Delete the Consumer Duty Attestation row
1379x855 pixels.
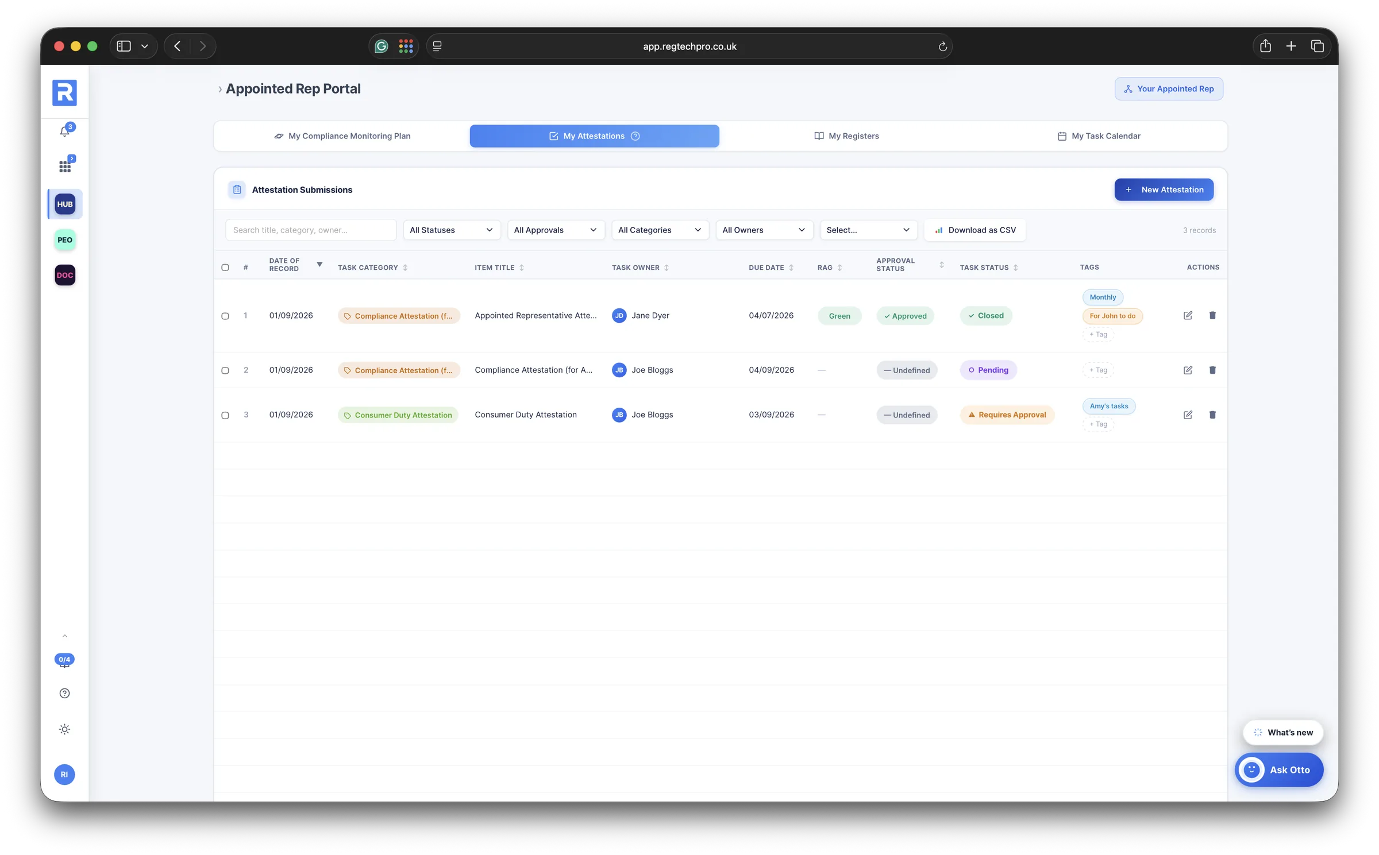tap(1212, 415)
